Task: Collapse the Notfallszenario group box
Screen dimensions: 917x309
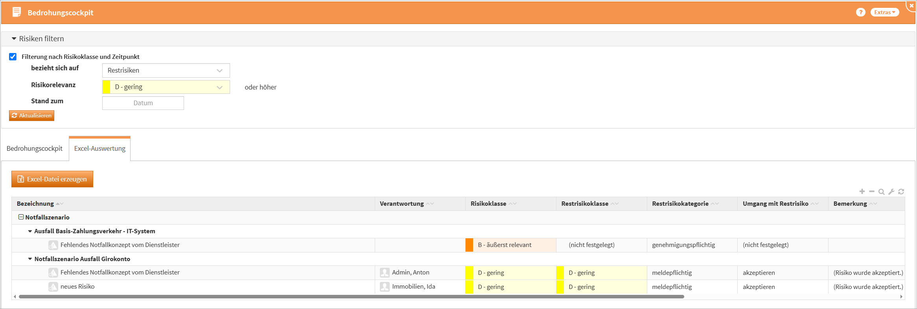Action: 21,217
